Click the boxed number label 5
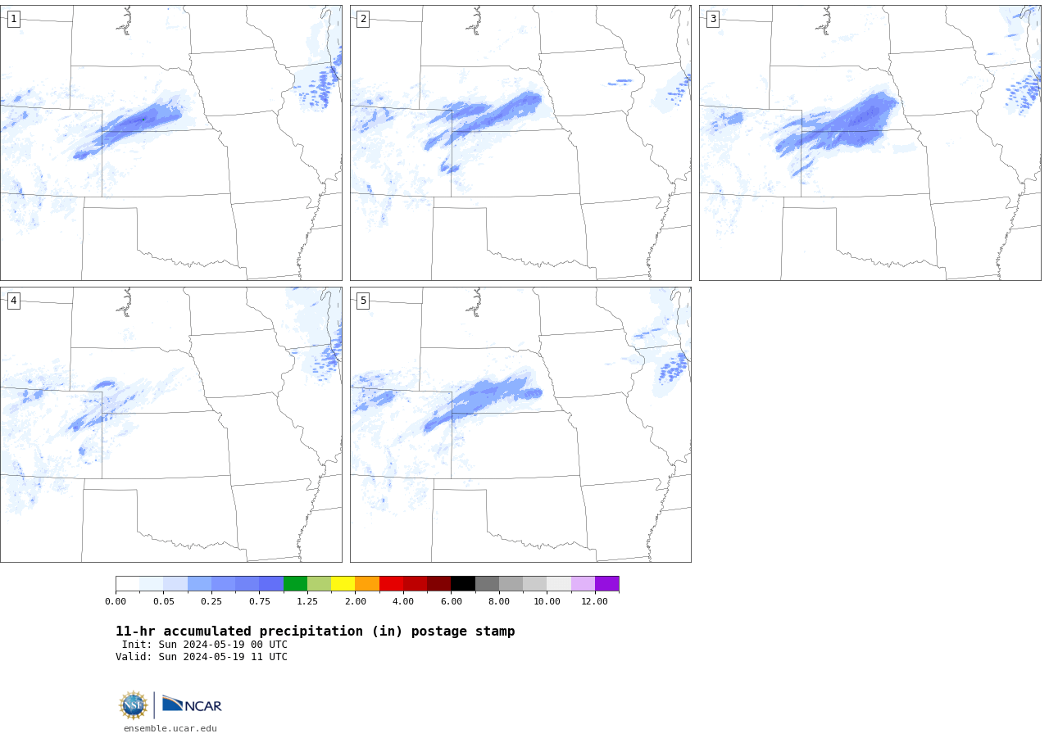 coord(363,301)
